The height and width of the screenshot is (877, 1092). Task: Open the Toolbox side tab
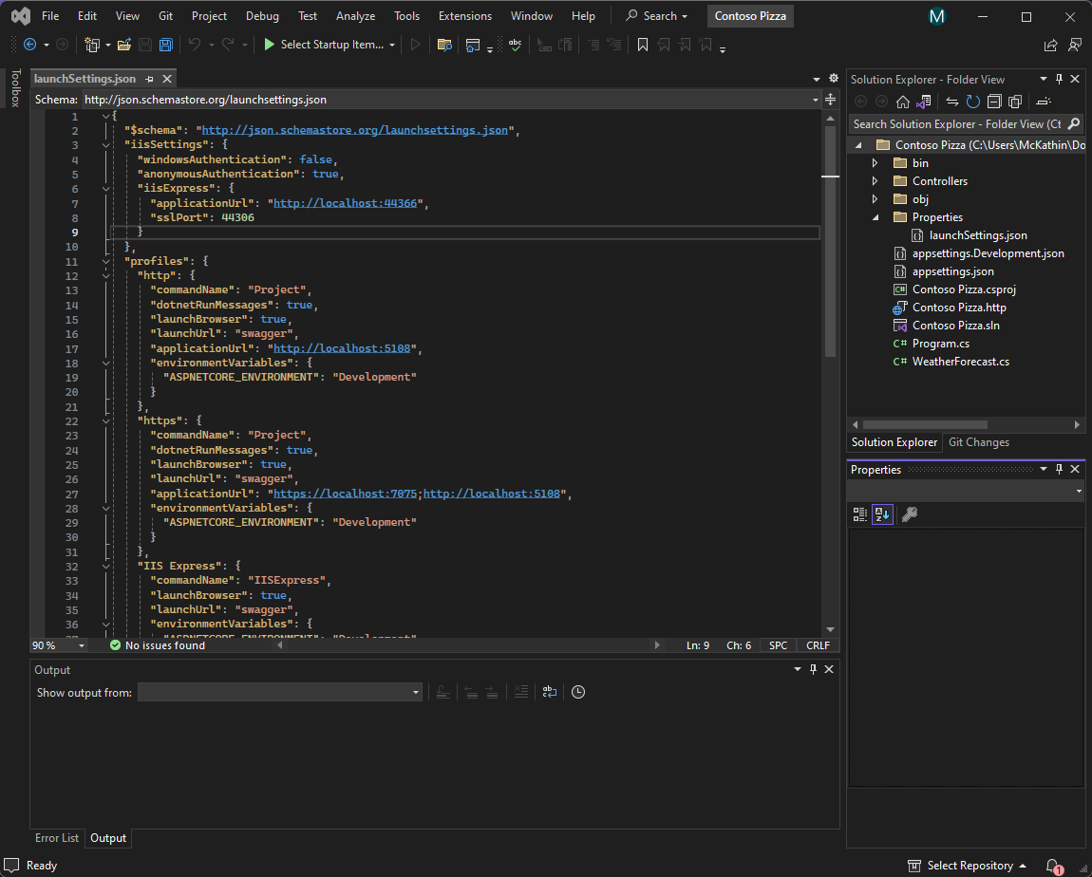[15, 87]
